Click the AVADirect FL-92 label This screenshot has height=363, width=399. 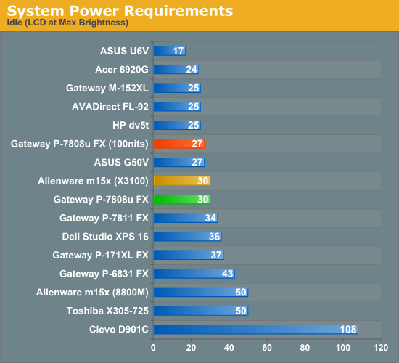click(110, 107)
